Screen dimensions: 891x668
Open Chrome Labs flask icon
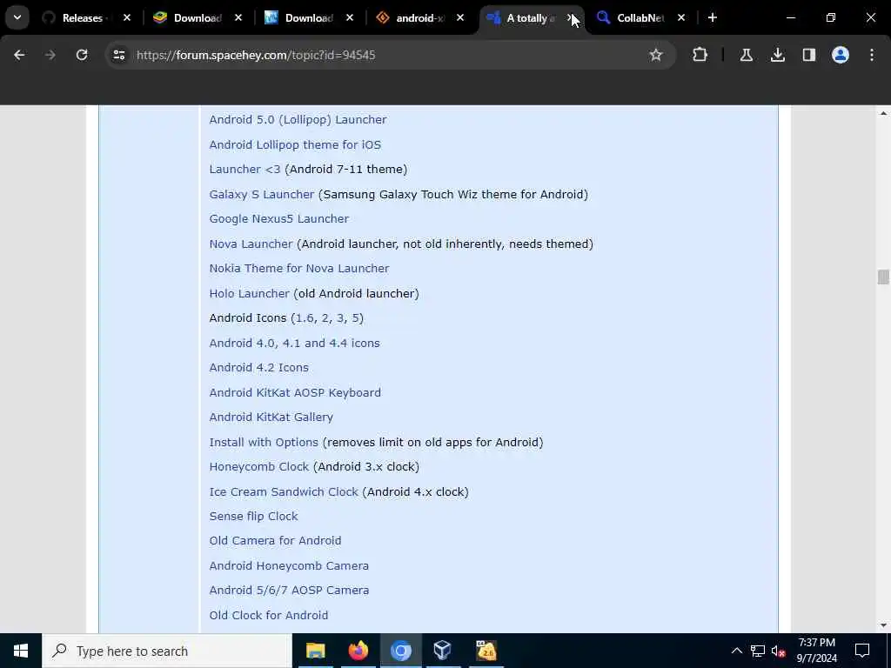[x=746, y=55]
